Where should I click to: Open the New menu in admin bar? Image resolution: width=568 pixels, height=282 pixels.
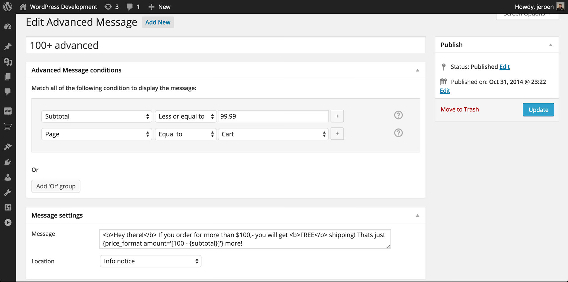click(159, 7)
